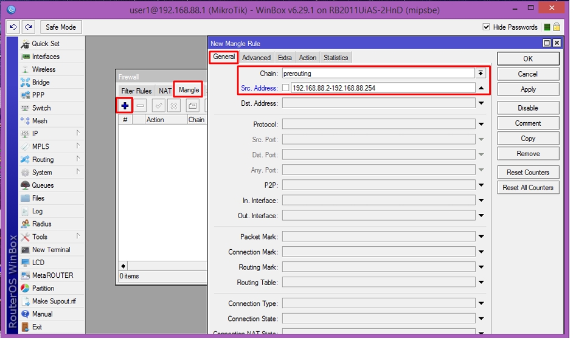Expand the Tools submenu
Screen dimensions: 573x341
click(x=78, y=236)
